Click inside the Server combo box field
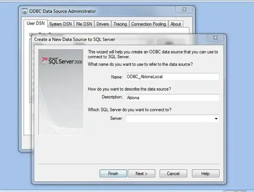Viewport: 254px width, 192px height. coord(173,119)
